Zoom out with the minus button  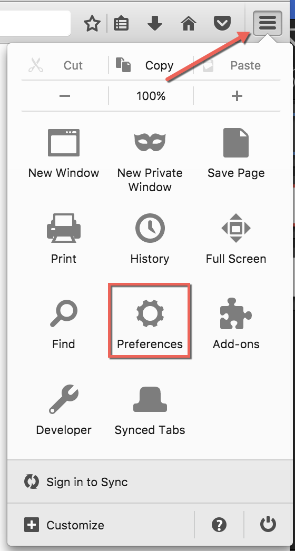coord(65,95)
